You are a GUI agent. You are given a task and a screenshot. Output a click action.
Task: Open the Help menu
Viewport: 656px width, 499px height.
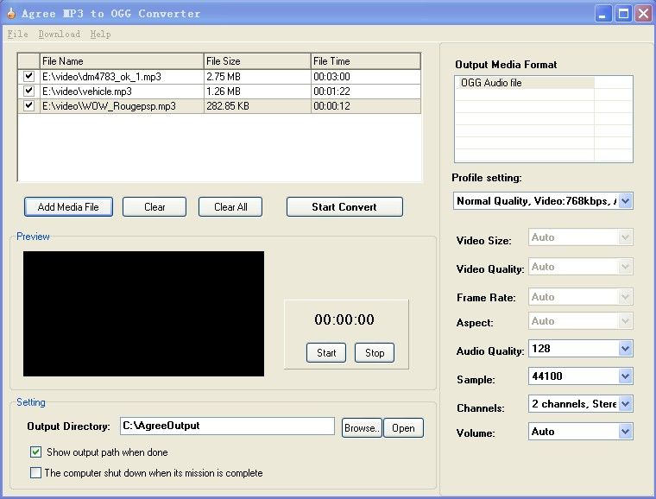coord(100,34)
